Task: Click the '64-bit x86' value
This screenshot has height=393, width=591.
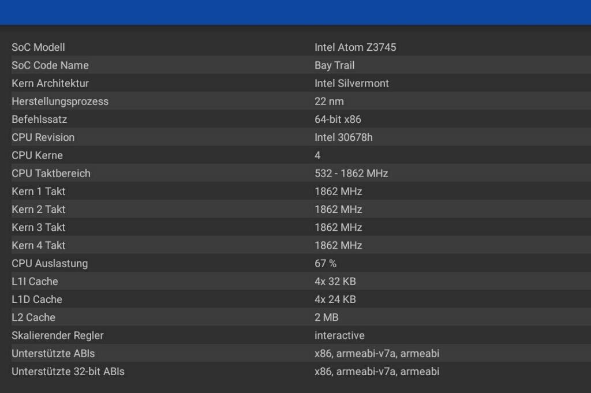Action: click(x=338, y=119)
